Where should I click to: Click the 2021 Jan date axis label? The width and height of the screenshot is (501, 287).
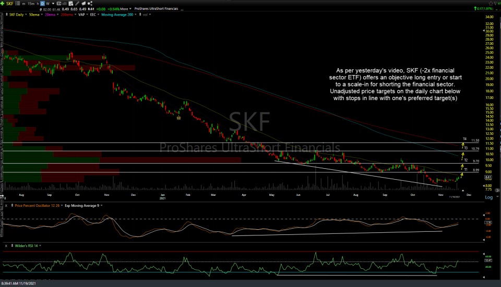163,196
